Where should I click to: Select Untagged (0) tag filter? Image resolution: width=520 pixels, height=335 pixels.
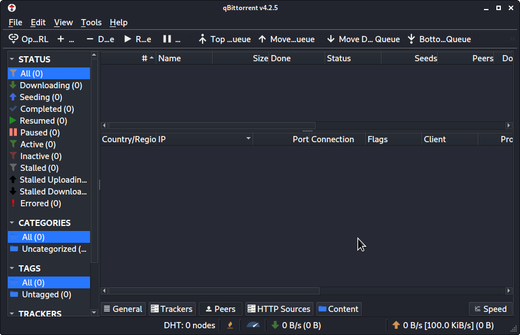pyautogui.click(x=49, y=295)
